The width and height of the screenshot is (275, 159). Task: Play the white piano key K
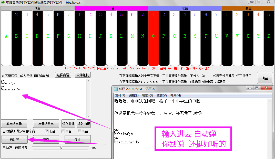click(111, 38)
